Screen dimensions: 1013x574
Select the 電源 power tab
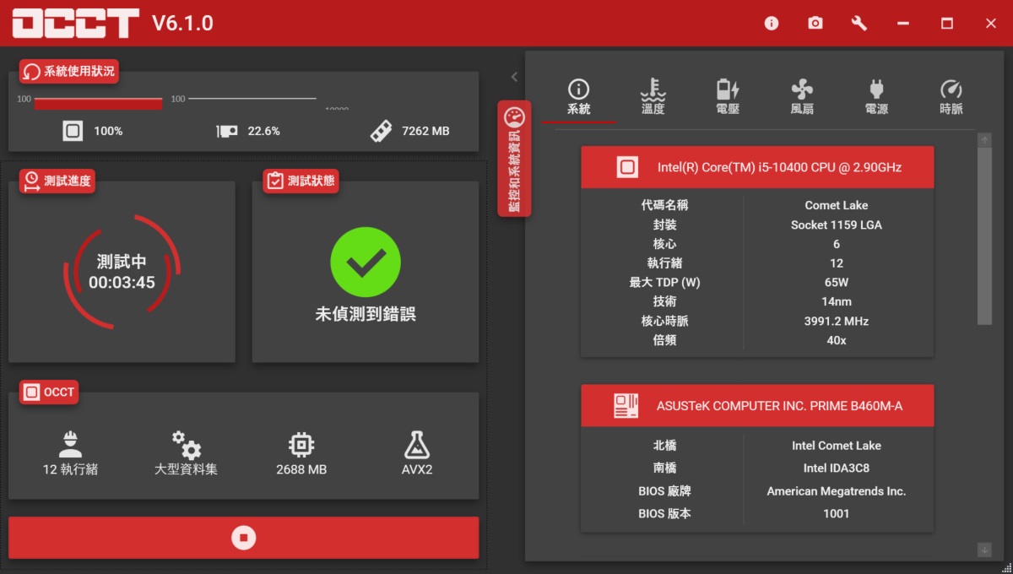876,97
